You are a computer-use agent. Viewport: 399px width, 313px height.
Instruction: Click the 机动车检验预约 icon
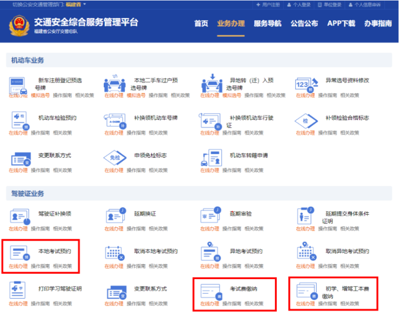point(19,121)
